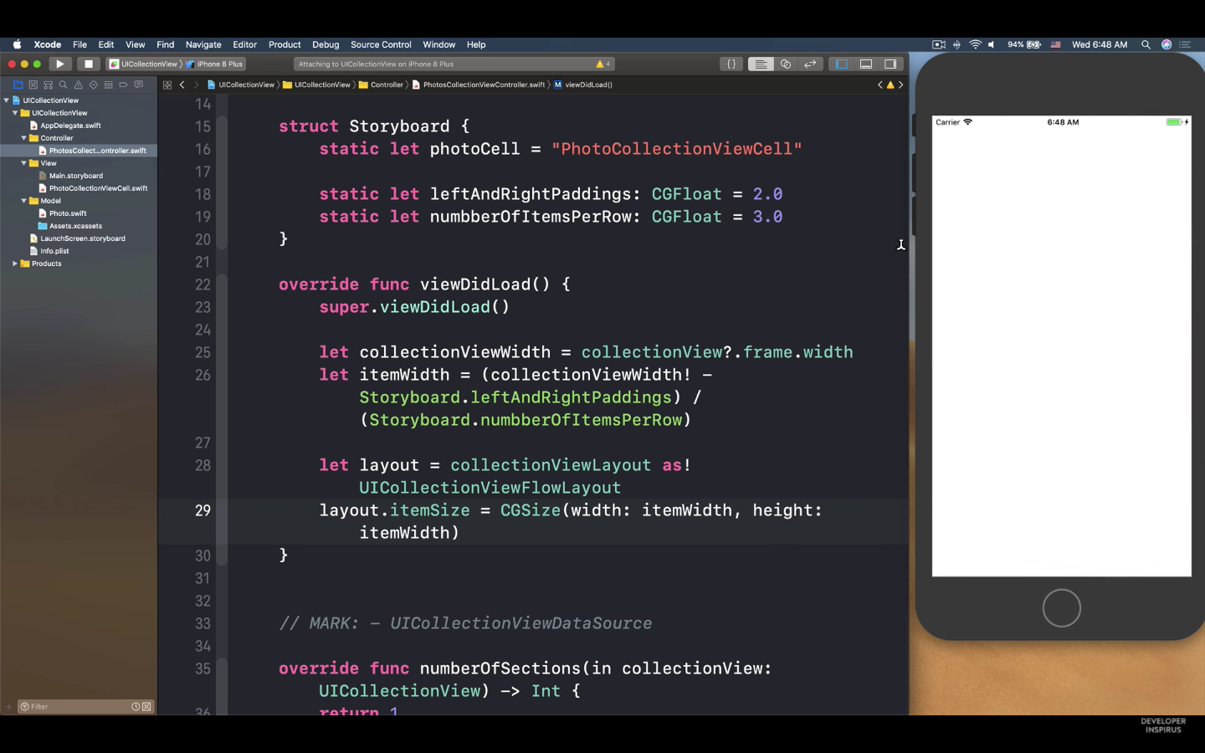
Task: Show the Issue navigator
Action: click(x=78, y=85)
